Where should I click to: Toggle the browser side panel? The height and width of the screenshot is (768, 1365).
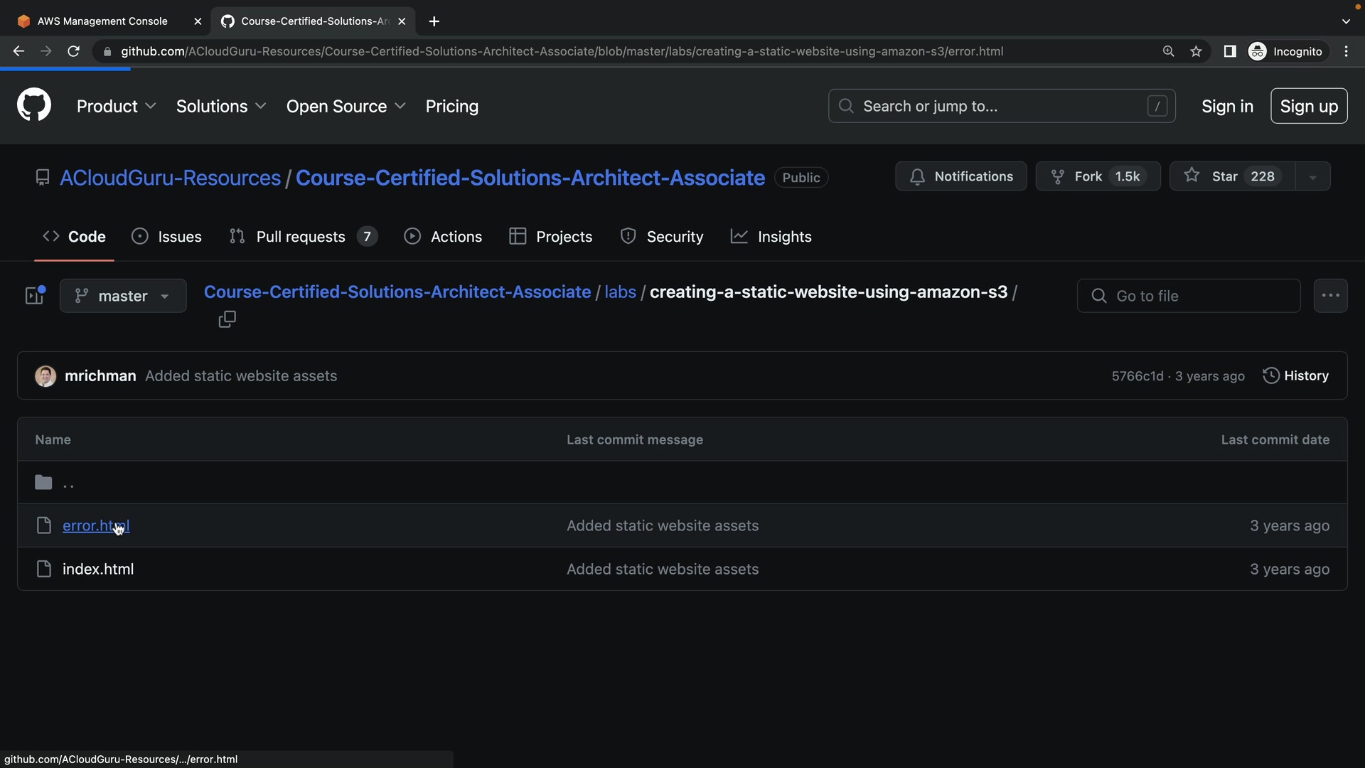tap(1229, 51)
